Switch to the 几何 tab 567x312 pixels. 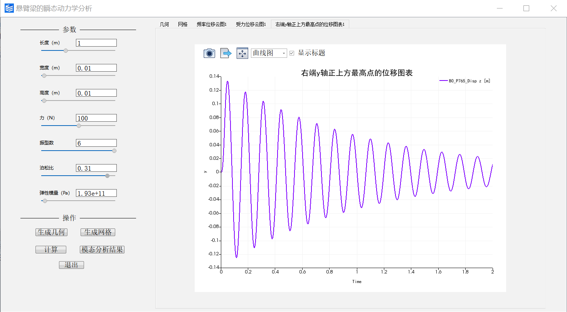pyautogui.click(x=164, y=24)
